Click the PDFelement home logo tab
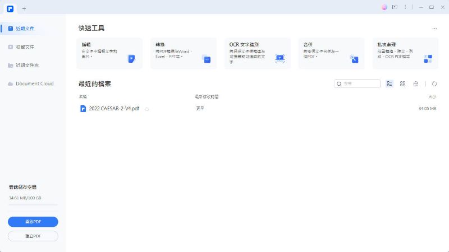The image size is (449, 252). (x=10, y=8)
